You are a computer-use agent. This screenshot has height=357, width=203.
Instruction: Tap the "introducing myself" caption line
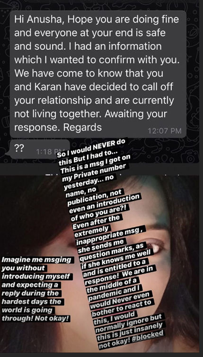[x=36, y=276]
